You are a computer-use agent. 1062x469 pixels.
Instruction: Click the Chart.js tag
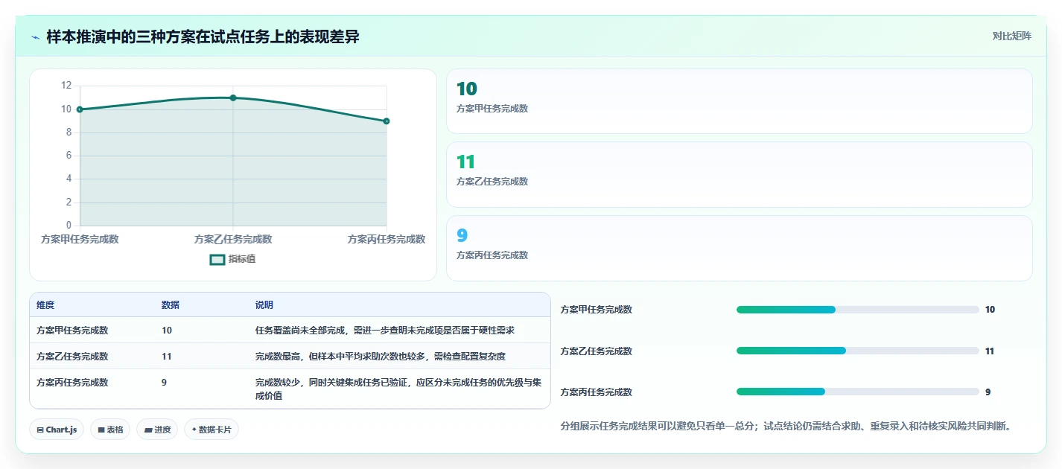pyautogui.click(x=57, y=430)
